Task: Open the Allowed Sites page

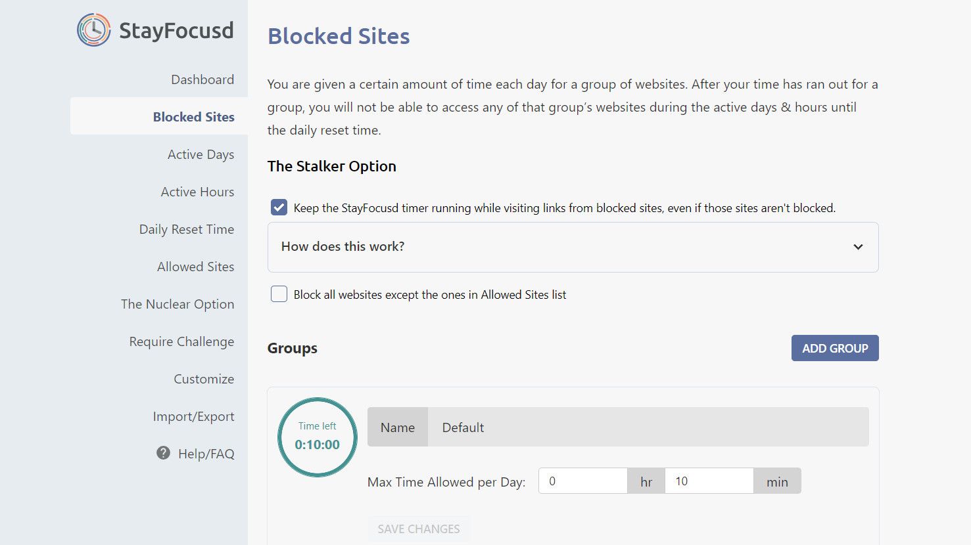Action: point(195,267)
